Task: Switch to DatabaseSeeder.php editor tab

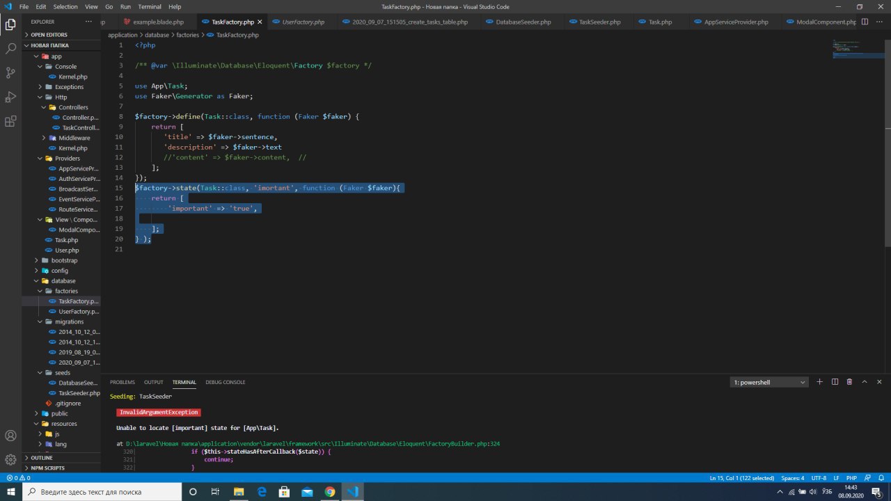Action: (x=523, y=22)
